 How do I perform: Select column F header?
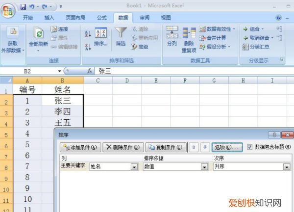pos(185,80)
